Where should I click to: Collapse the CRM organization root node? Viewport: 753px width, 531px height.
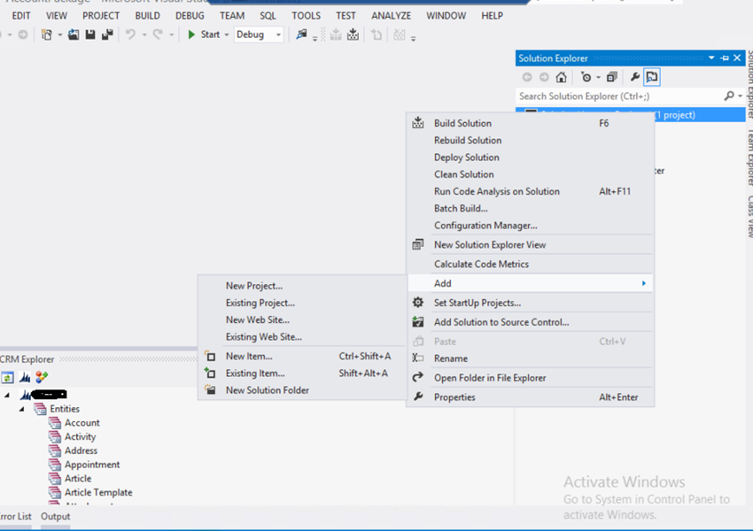point(7,395)
